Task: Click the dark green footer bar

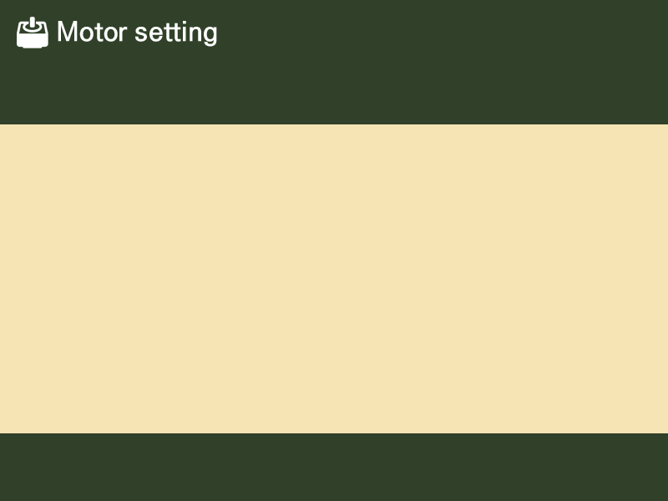Action: 334,467
